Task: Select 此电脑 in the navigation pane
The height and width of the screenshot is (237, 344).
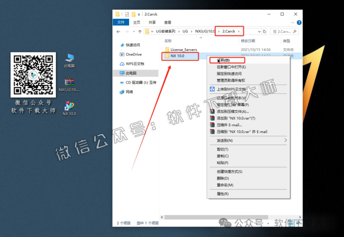Action: pyautogui.click(x=133, y=73)
